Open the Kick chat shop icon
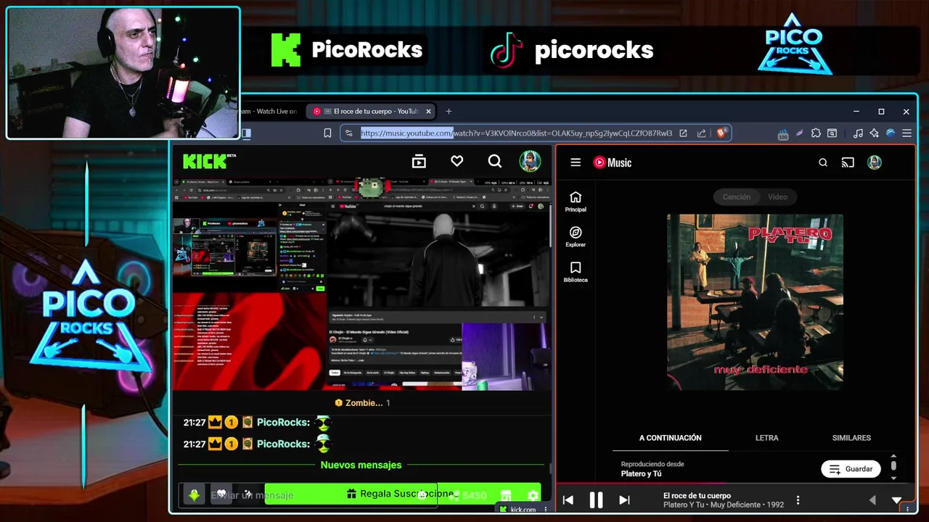Screen dimensions: 929x522 (506, 496)
